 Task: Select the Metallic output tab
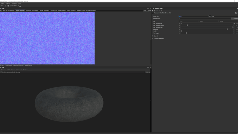[x=44, y=10]
